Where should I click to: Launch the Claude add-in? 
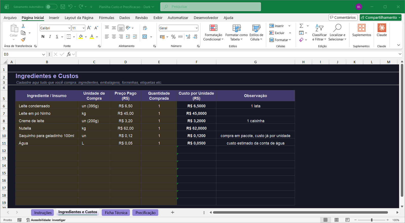tap(382, 30)
